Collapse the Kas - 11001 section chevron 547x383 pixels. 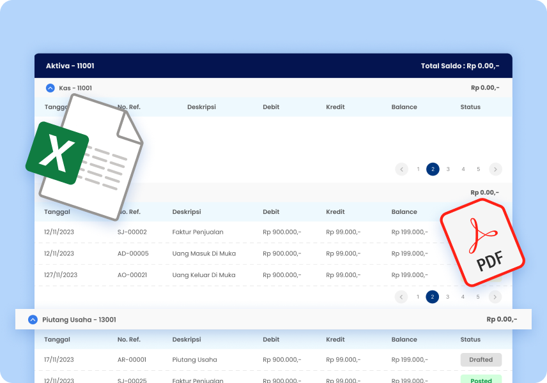50,88
